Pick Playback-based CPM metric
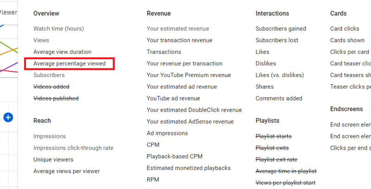 point(174,156)
